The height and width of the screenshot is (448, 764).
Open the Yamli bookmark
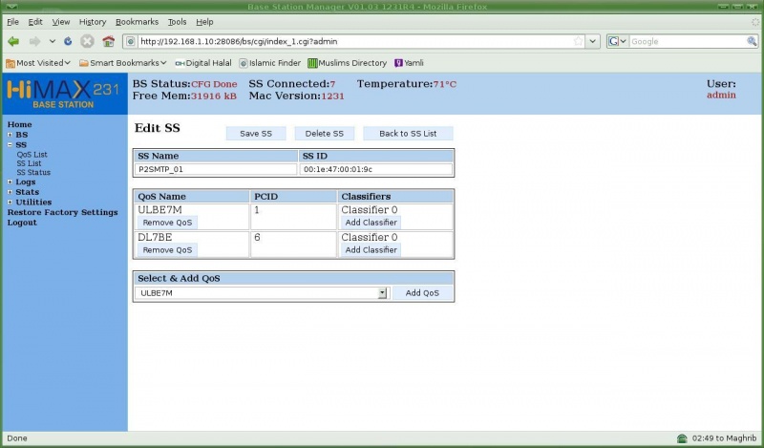tap(409, 63)
